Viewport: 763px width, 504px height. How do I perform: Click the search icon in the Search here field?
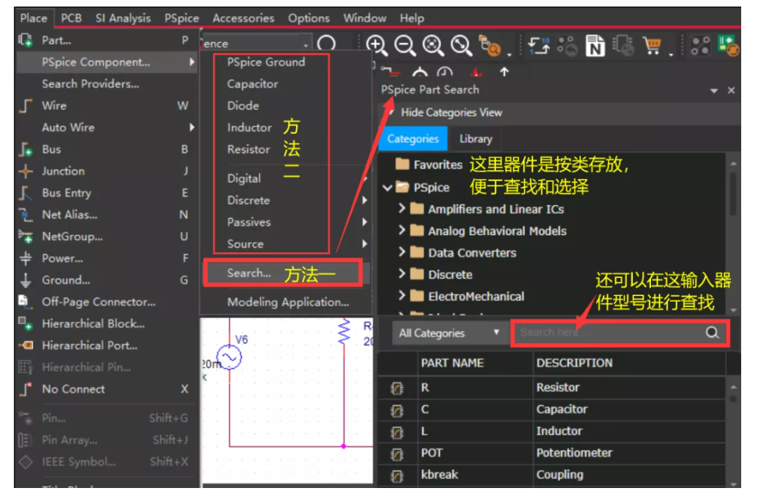[x=712, y=333]
